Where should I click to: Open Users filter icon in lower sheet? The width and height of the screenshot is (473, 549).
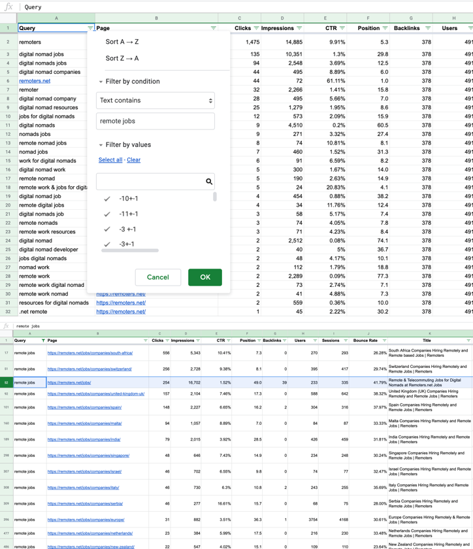pyautogui.click(x=315, y=341)
